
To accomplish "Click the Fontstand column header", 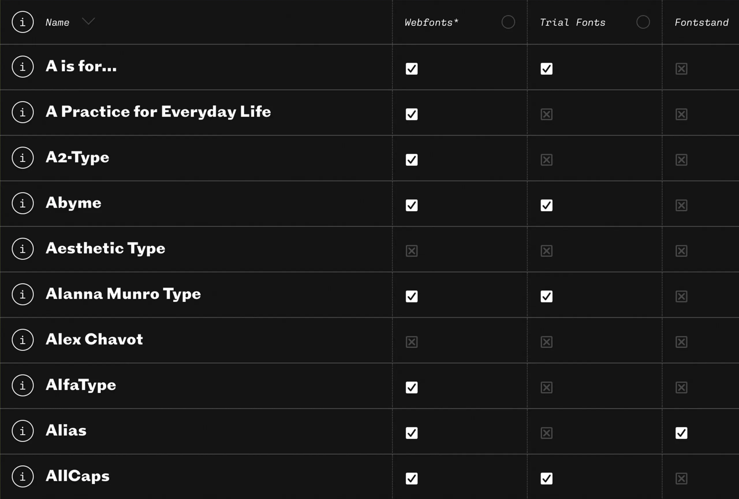I will pyautogui.click(x=701, y=22).
